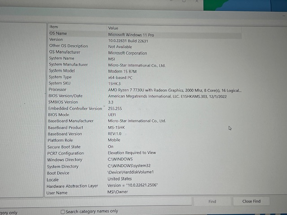Select value Elevation Required to View
The height and width of the screenshot is (215, 287).
click(132, 153)
